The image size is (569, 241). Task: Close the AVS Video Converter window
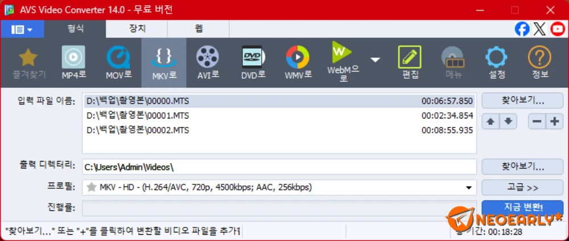point(550,10)
